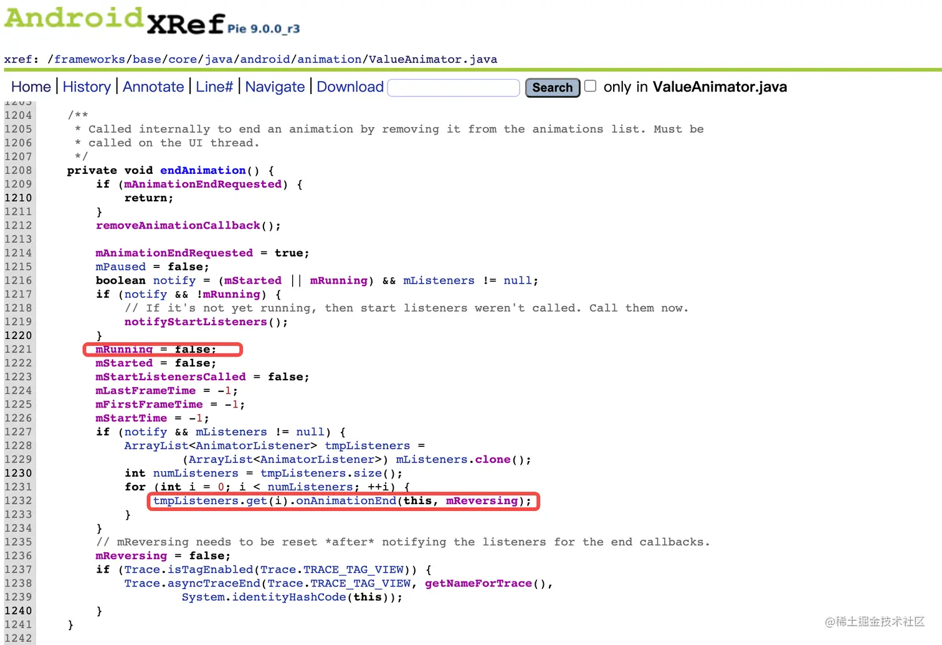
Task: Click mFirstFrameTime on line 1225
Action: click(x=150, y=404)
